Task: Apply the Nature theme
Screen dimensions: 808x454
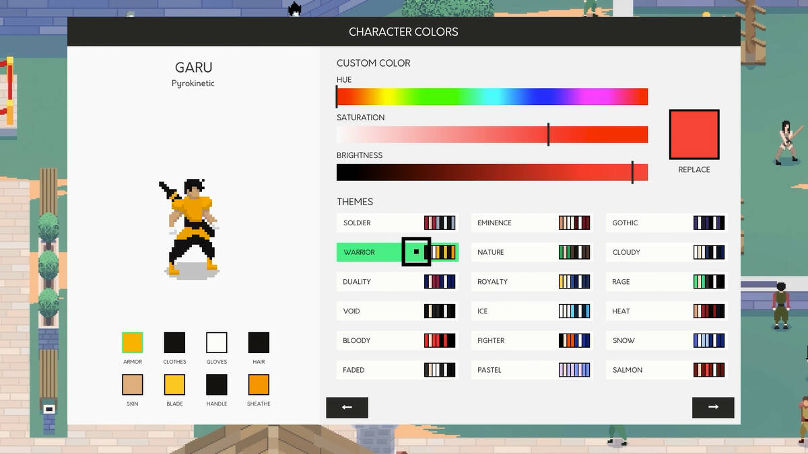Action: click(532, 252)
